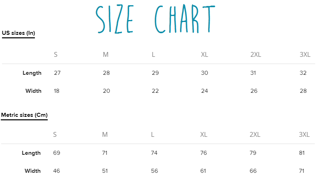
Task: Click the US width value 18
Action: tap(57, 91)
